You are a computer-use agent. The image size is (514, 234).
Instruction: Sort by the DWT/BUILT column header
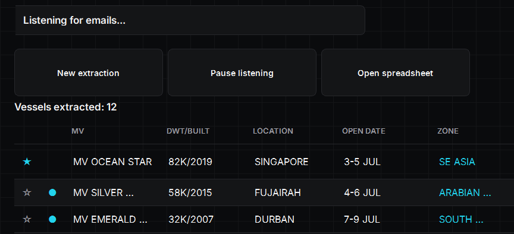pyautogui.click(x=188, y=131)
